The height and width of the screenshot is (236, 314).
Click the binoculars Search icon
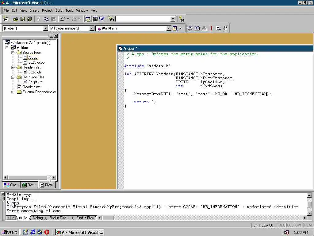pos(182,19)
